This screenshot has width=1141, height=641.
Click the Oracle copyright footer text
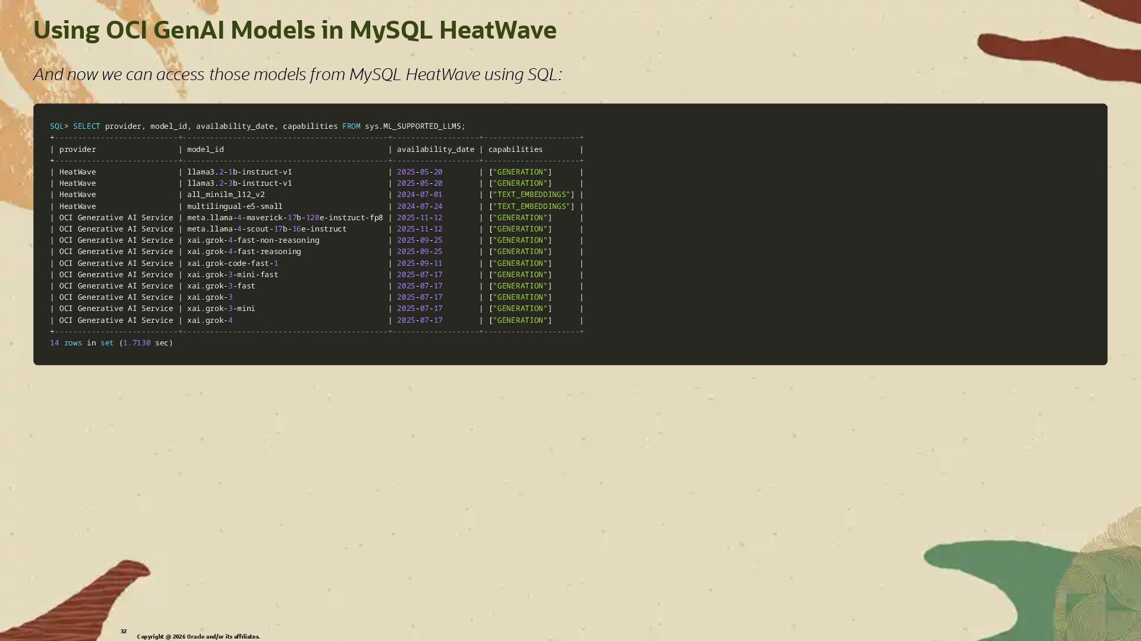(198, 637)
